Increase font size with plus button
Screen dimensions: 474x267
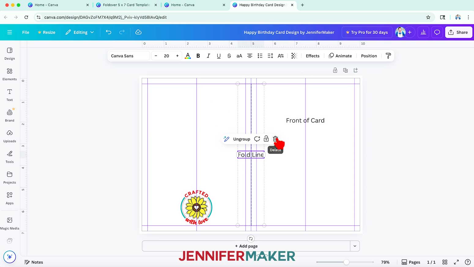click(177, 56)
